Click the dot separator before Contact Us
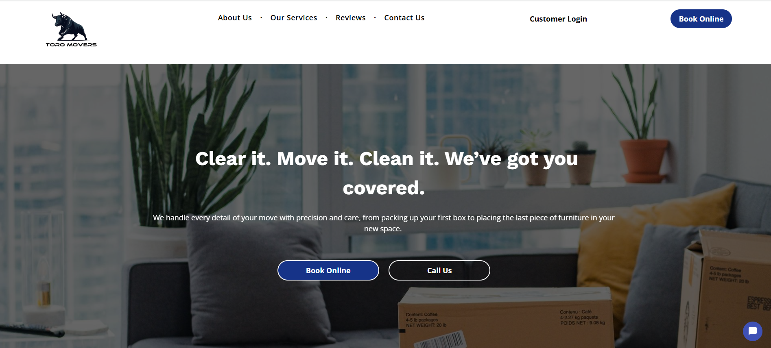 pos(375,18)
